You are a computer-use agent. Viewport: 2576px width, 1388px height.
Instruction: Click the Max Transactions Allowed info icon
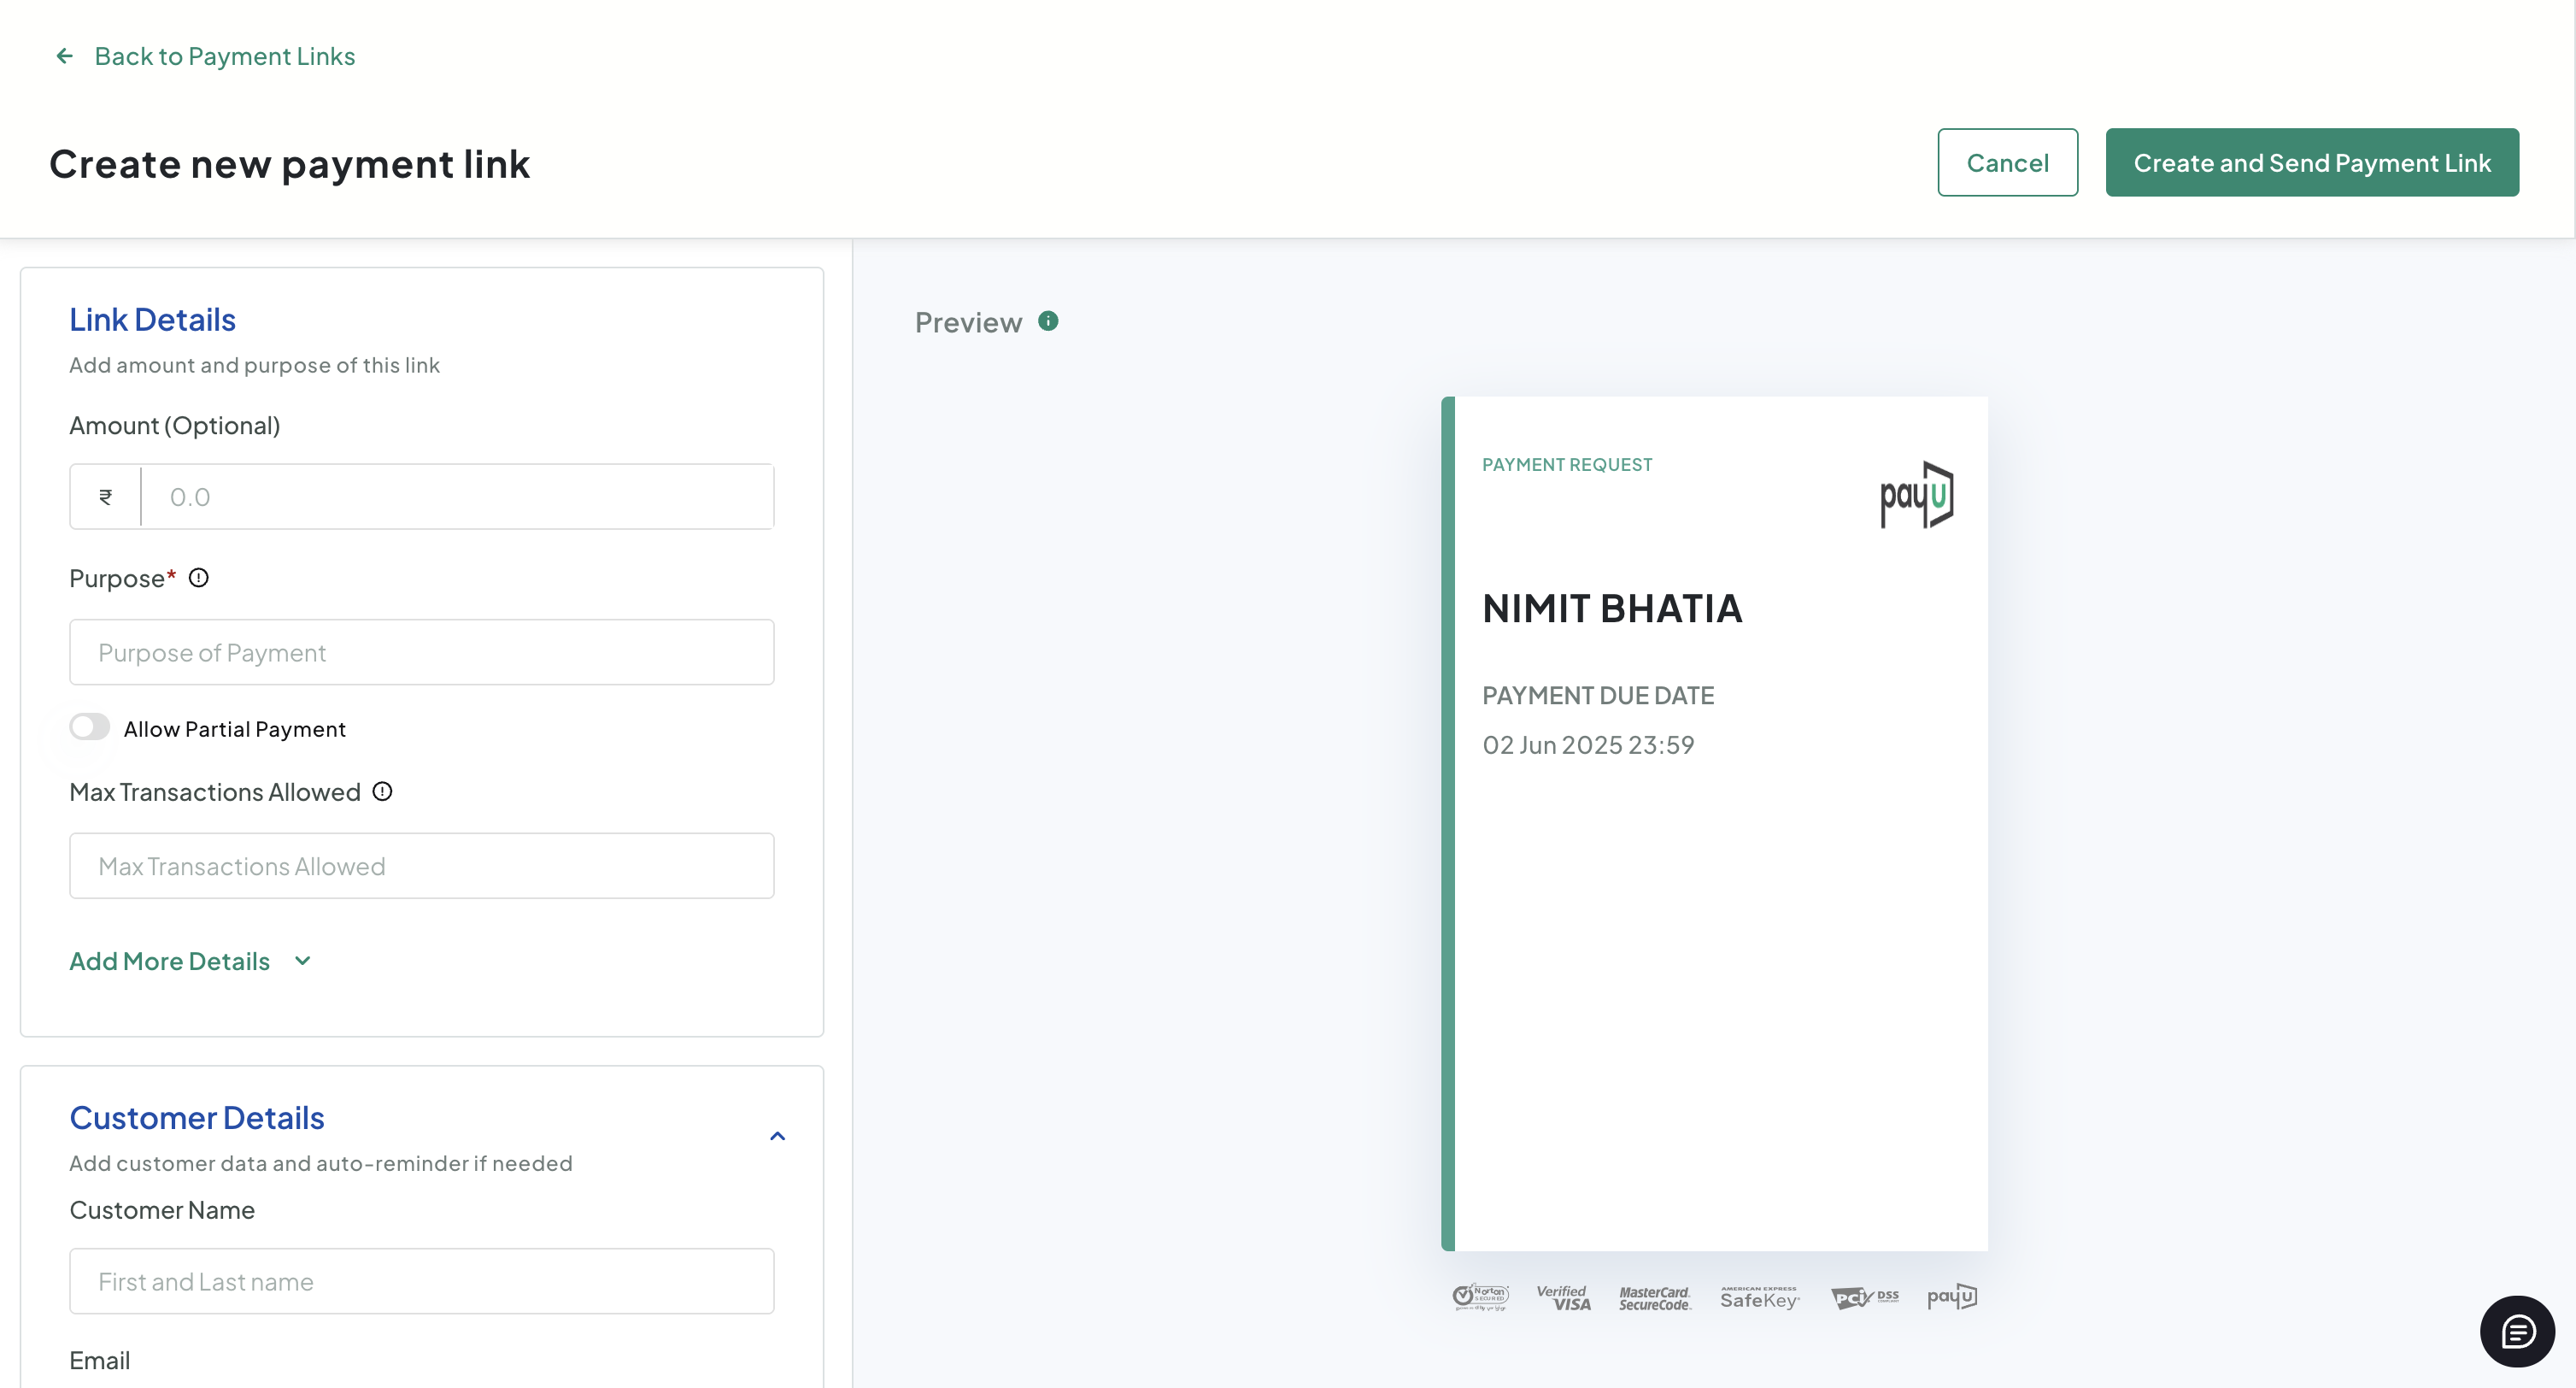tap(382, 792)
